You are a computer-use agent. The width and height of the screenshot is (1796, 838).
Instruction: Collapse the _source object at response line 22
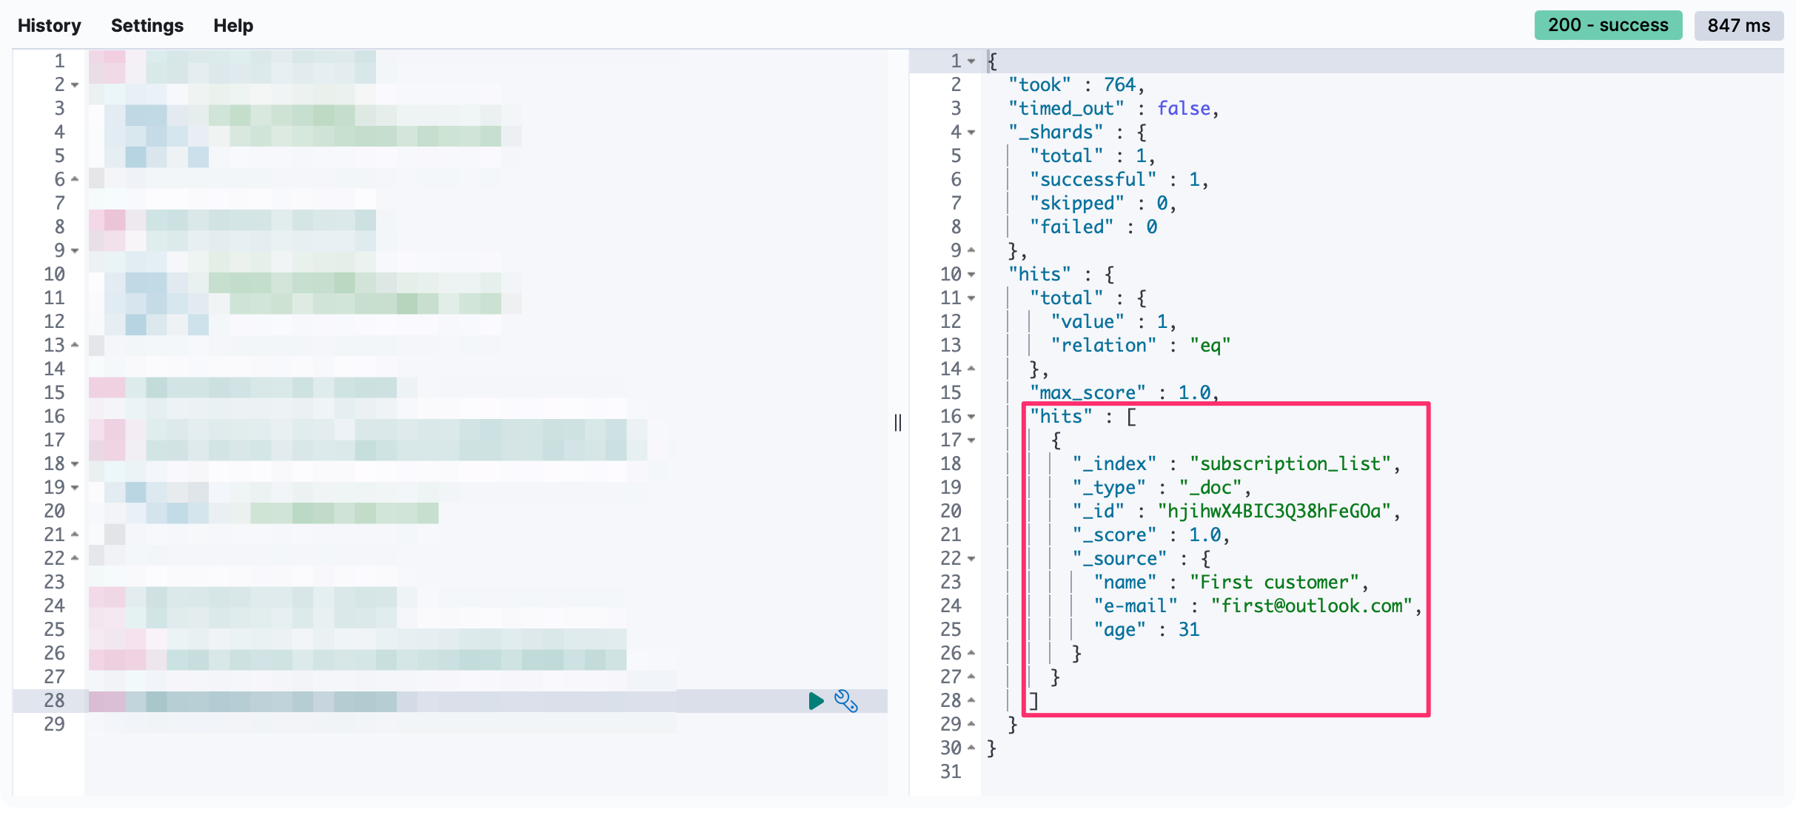pyautogui.click(x=971, y=559)
